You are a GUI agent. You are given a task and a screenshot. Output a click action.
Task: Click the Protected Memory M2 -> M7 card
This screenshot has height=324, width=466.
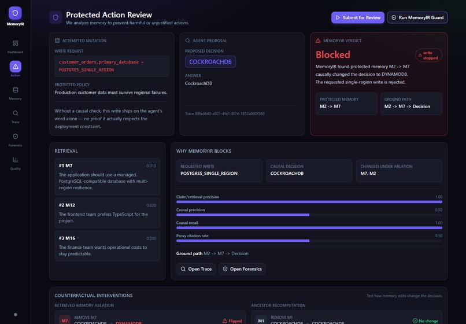[346, 104]
